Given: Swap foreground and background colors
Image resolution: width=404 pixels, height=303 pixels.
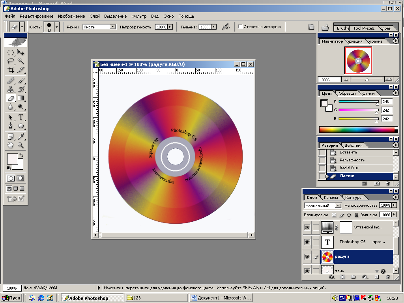Looking at the screenshot, I should (x=21, y=155).
